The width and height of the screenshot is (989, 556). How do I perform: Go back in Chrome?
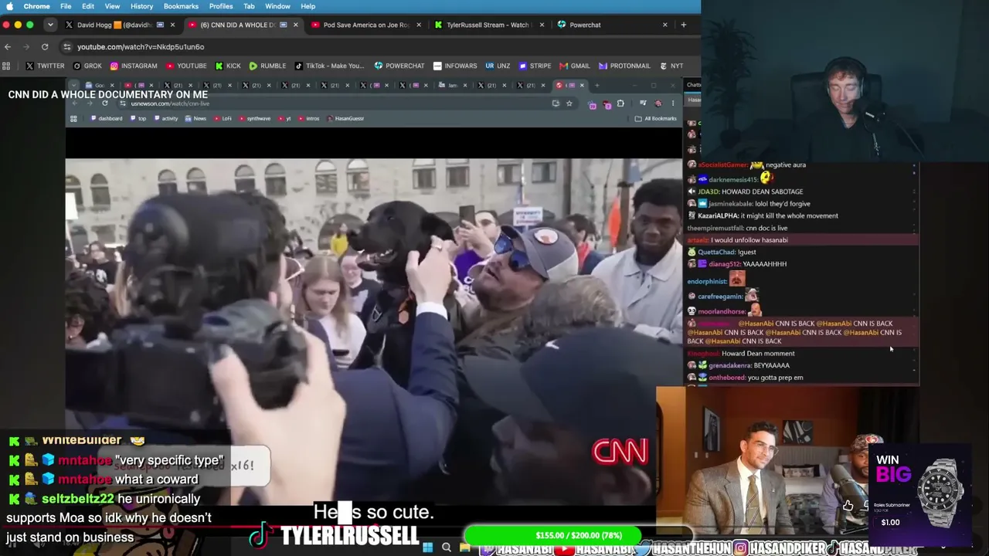(8, 47)
